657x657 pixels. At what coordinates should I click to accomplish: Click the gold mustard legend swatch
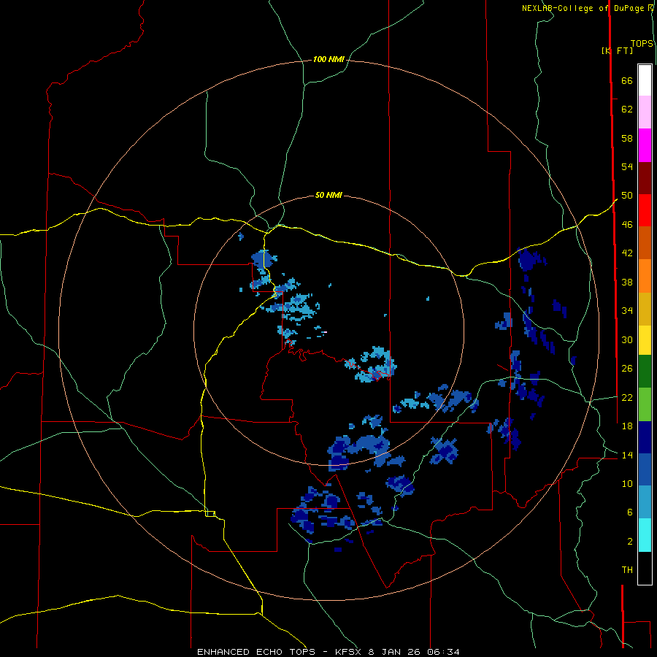tap(645, 309)
